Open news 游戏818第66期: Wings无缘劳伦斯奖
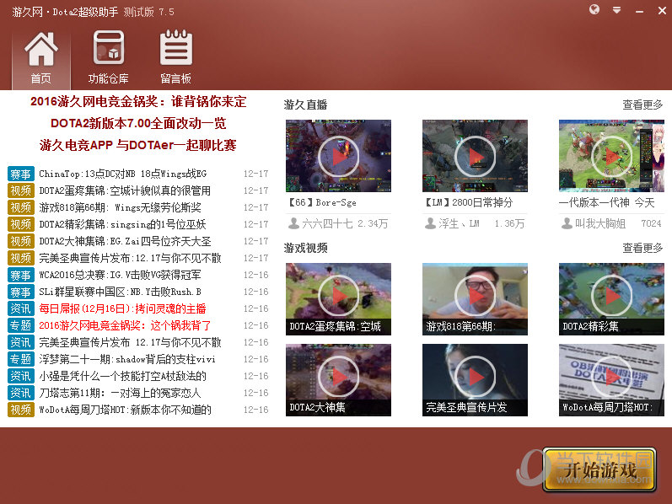Screen dimensions: 672x504 pos(120,207)
